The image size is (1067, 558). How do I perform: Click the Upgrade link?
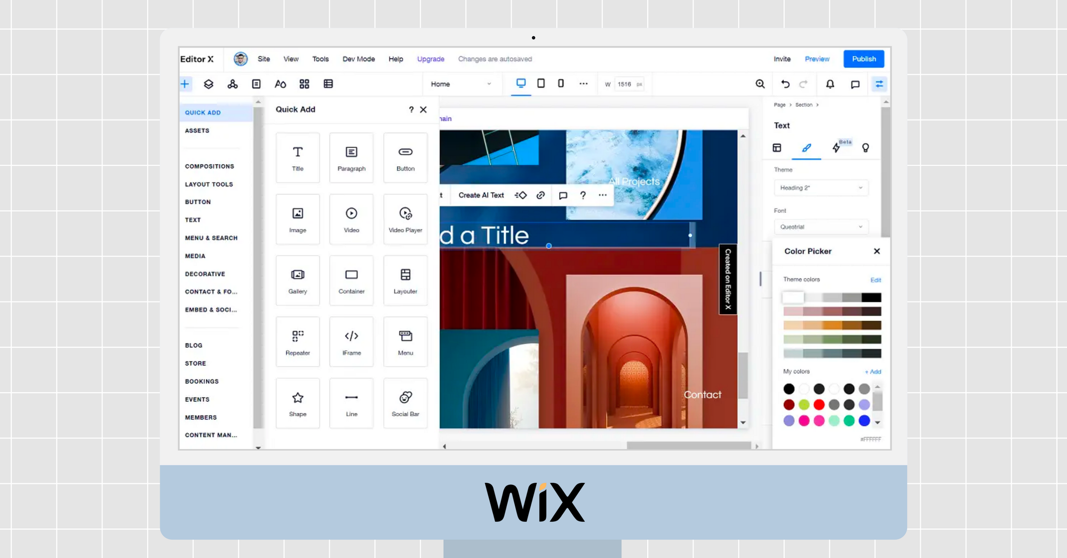(431, 59)
